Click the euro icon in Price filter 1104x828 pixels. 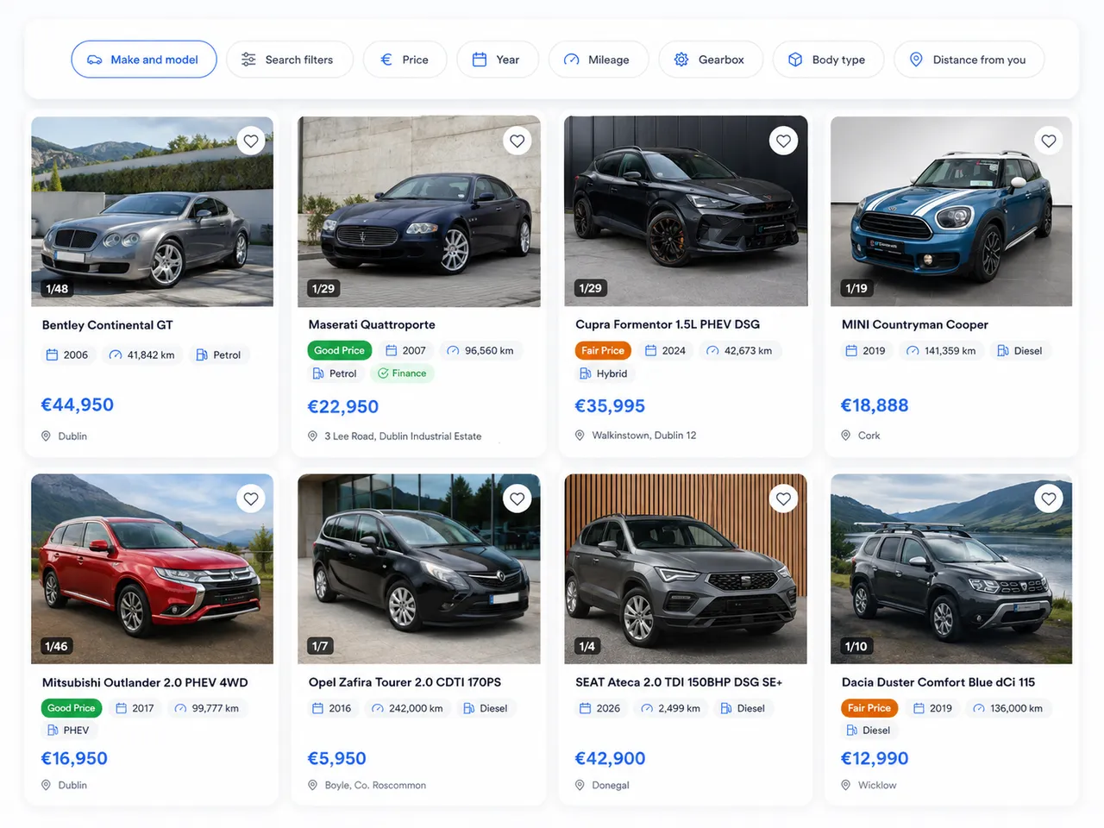386,60
